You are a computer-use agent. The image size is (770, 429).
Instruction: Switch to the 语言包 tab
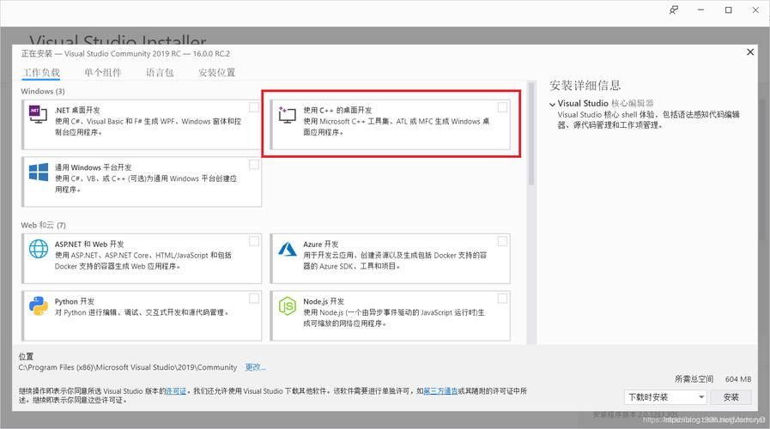tap(160, 73)
